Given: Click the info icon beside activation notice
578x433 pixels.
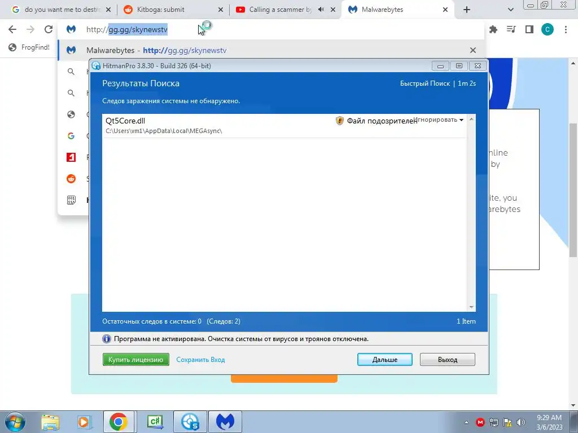Looking at the screenshot, I should click(x=106, y=339).
